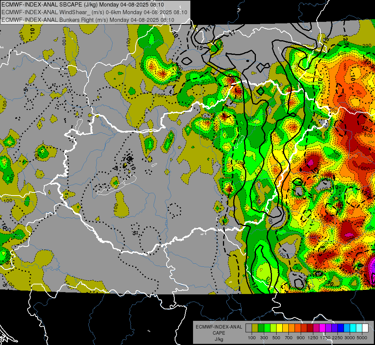Choose the dark red swatch left of 1250
The width and height of the screenshot is (375, 345).
(310, 328)
